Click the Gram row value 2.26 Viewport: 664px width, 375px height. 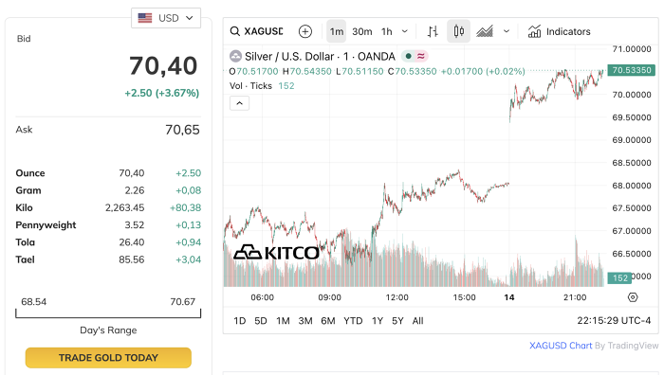point(135,190)
